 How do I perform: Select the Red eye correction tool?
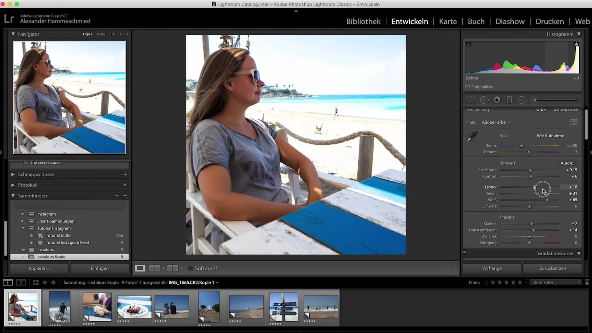click(x=497, y=100)
